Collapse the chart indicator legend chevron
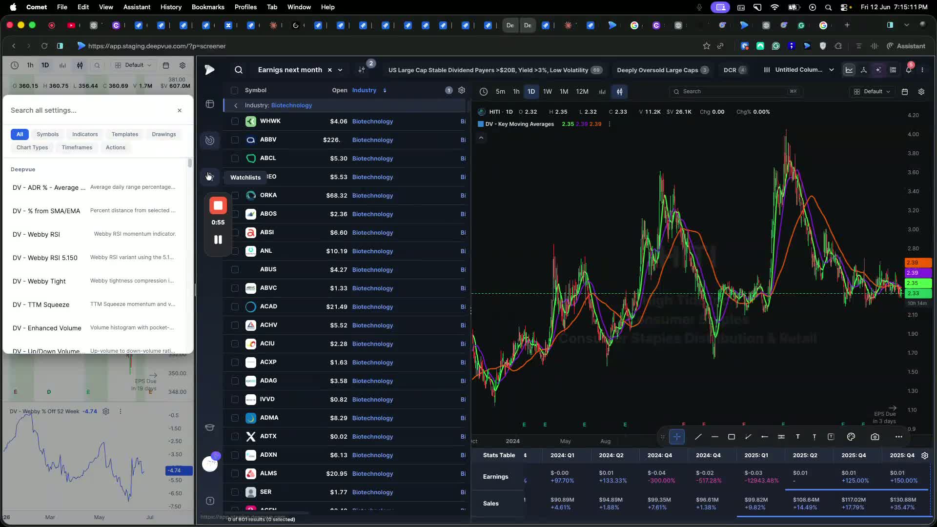Viewport: 937px width, 527px height. point(481,138)
